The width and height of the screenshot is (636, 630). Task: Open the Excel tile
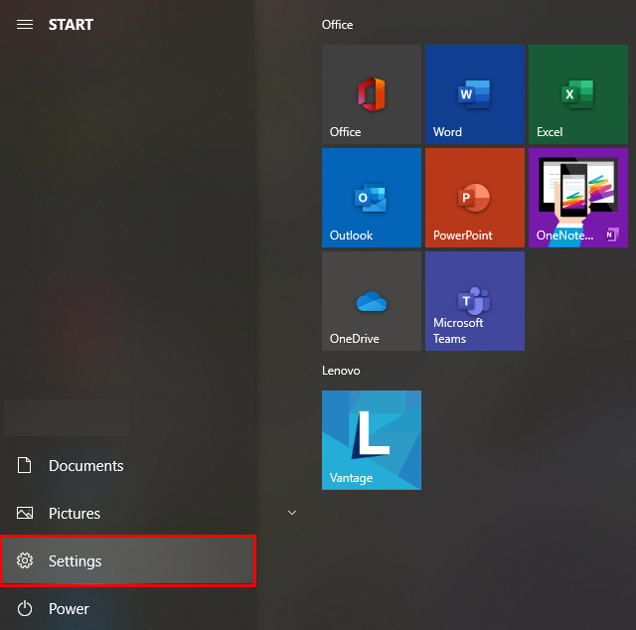pyautogui.click(x=578, y=94)
